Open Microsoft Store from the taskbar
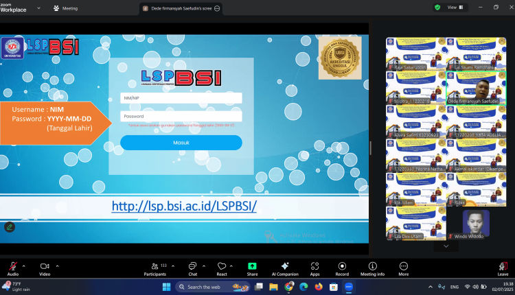This screenshot has width=515, height=295. 334,287
